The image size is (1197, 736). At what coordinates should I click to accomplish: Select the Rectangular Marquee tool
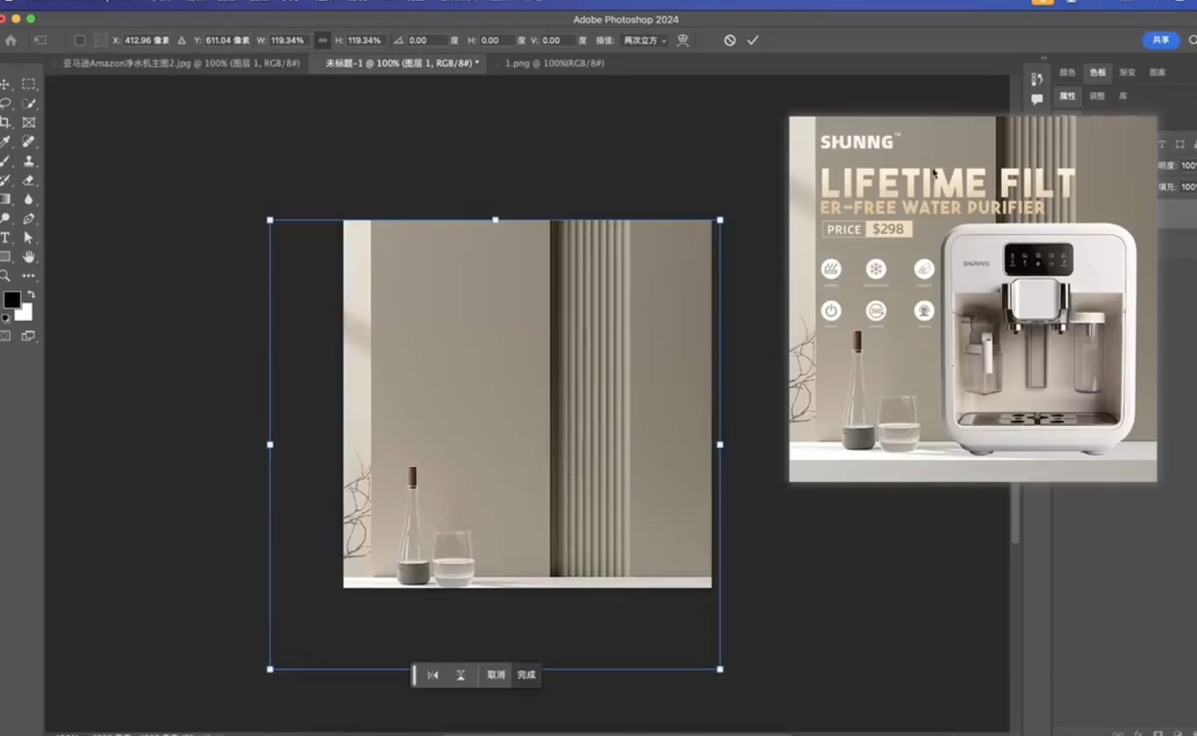pos(29,84)
